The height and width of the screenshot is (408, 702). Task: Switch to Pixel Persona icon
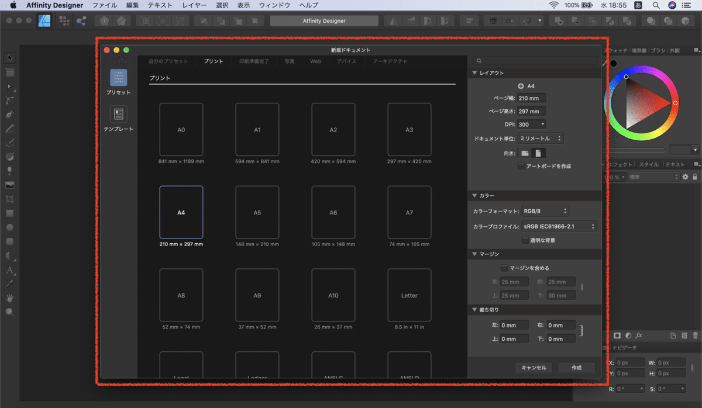(x=64, y=20)
